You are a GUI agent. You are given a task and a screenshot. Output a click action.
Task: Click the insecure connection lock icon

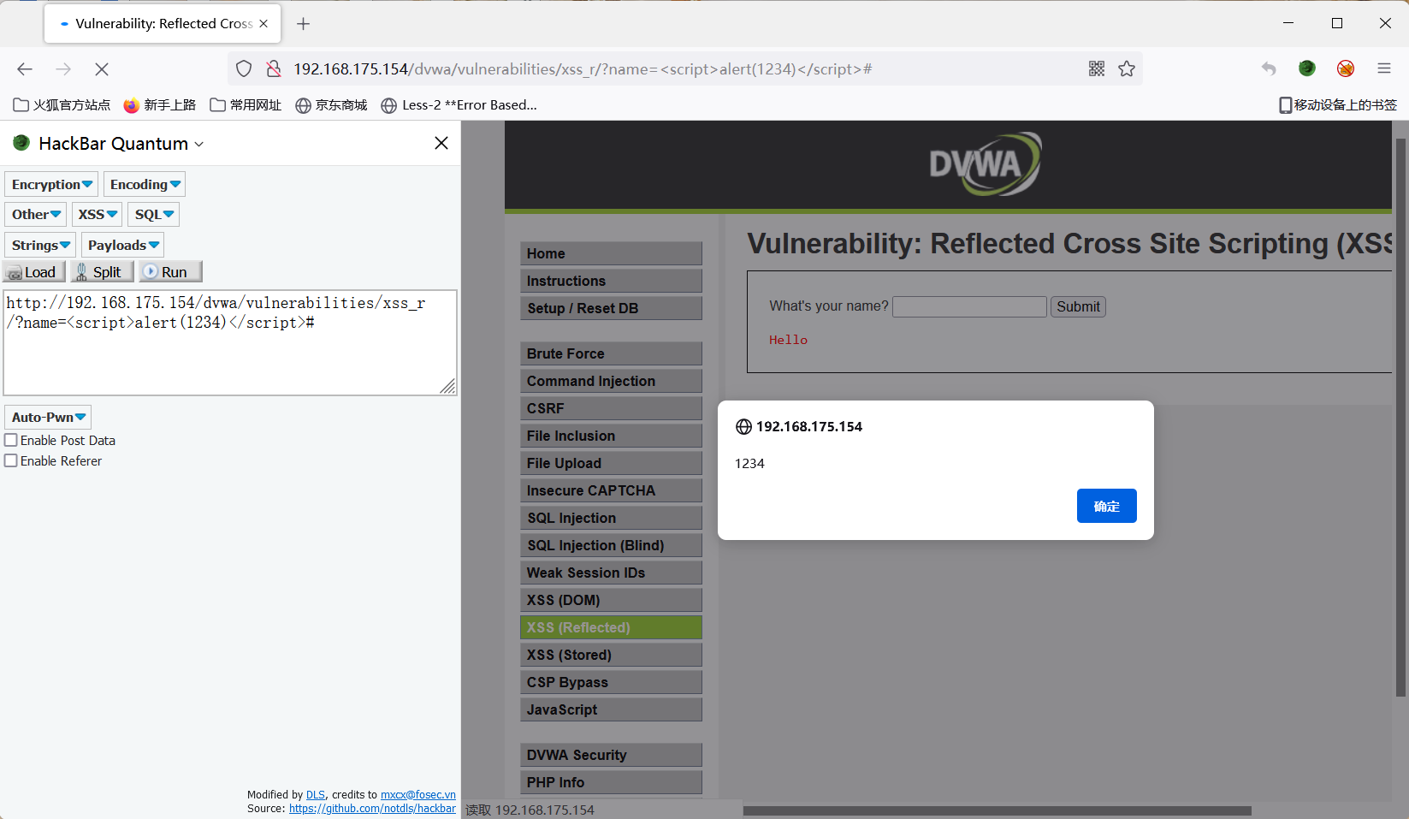coord(274,69)
